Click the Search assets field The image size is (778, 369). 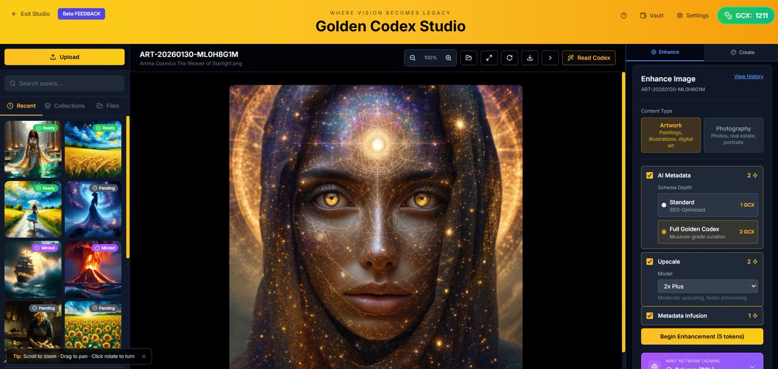[64, 83]
